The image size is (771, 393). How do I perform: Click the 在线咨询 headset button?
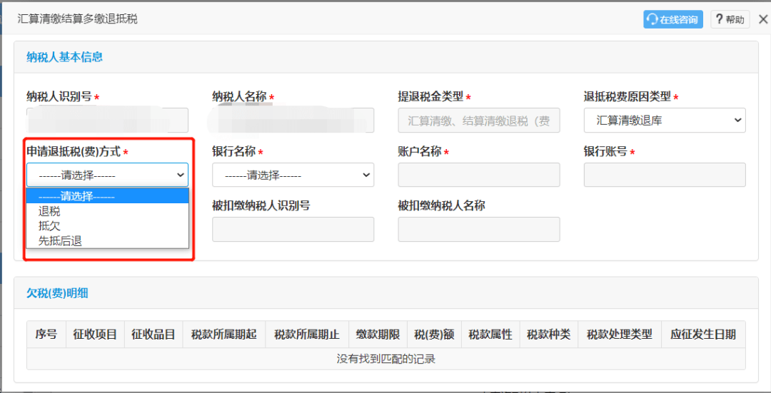672,19
